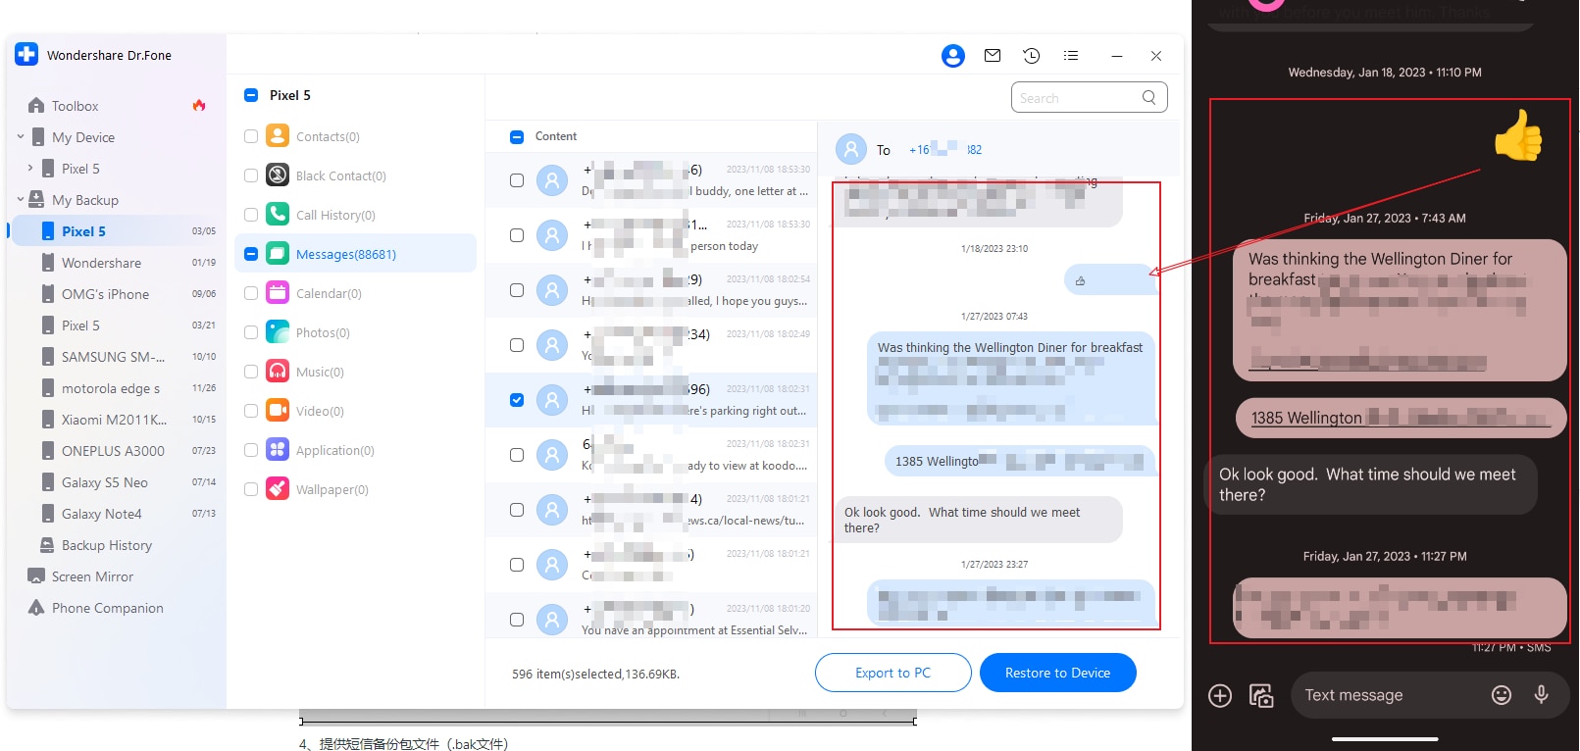Viewport: 1580px width, 751px height.
Task: Open Screen Mirror
Action: click(92, 576)
